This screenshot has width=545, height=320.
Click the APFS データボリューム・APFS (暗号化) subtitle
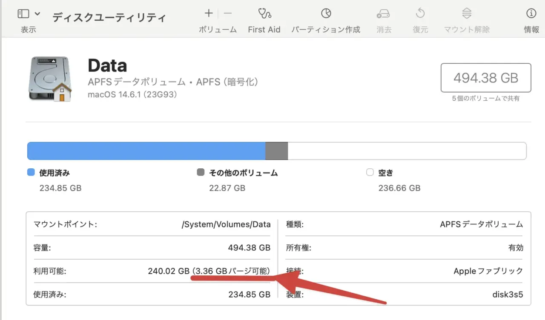(x=173, y=82)
